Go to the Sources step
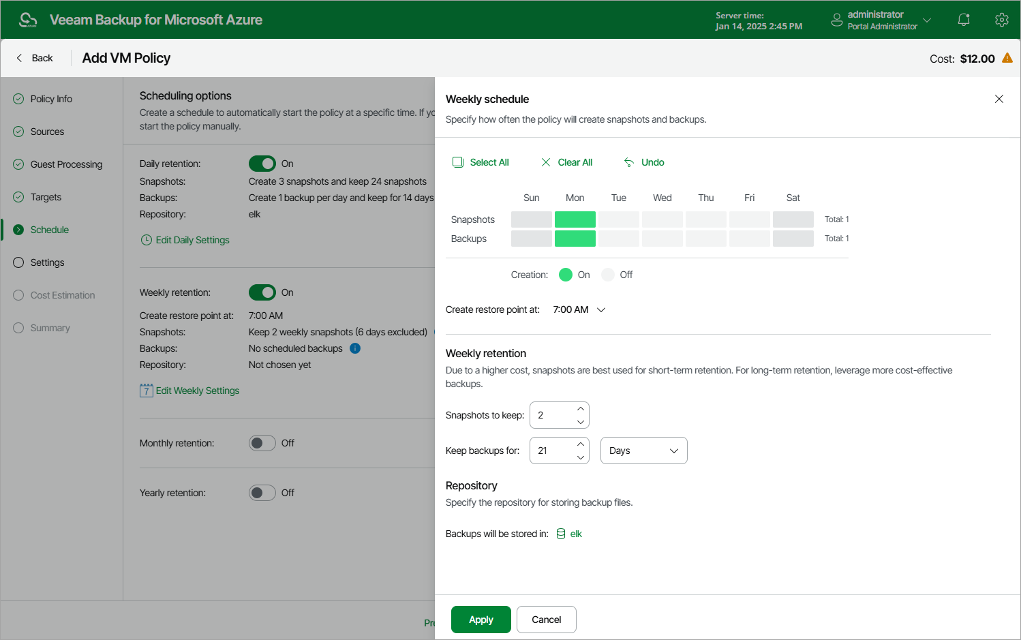 pos(47,132)
